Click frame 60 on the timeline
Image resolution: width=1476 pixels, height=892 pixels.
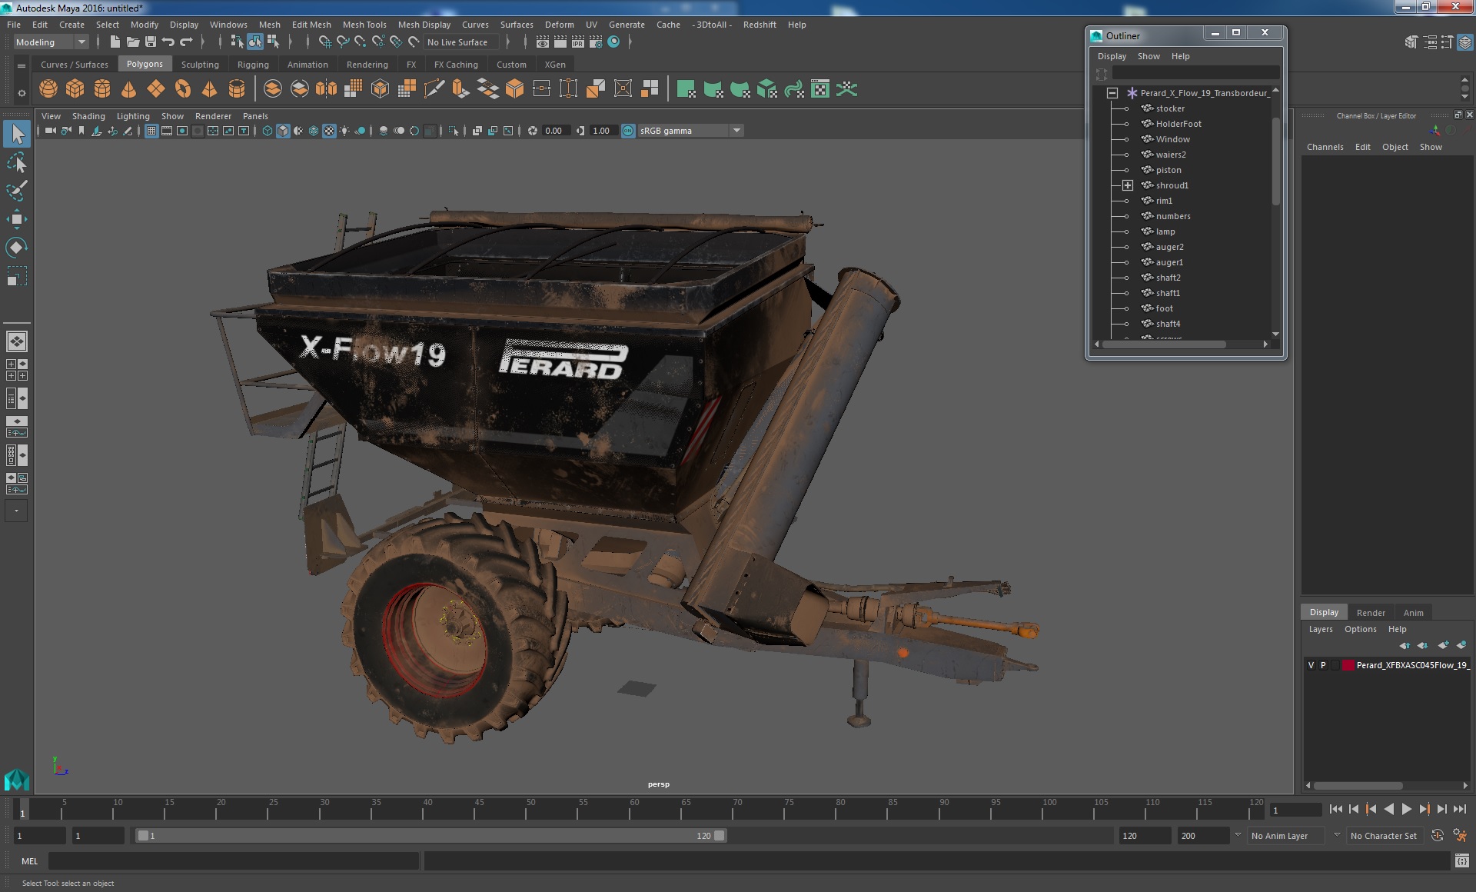tap(634, 809)
